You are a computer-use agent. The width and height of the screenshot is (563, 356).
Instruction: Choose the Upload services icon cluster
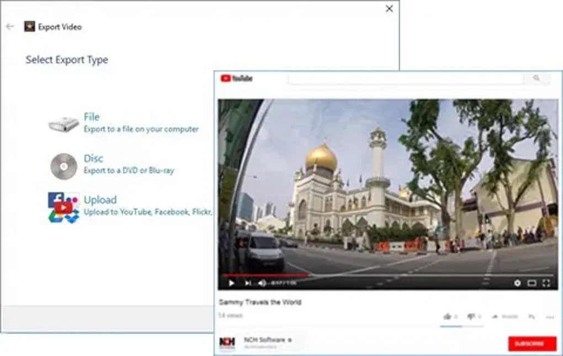tap(63, 208)
